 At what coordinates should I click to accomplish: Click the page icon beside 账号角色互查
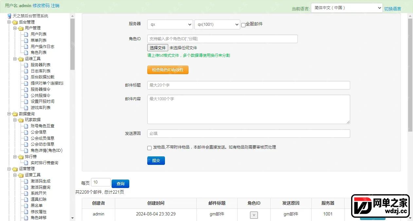point(27,126)
